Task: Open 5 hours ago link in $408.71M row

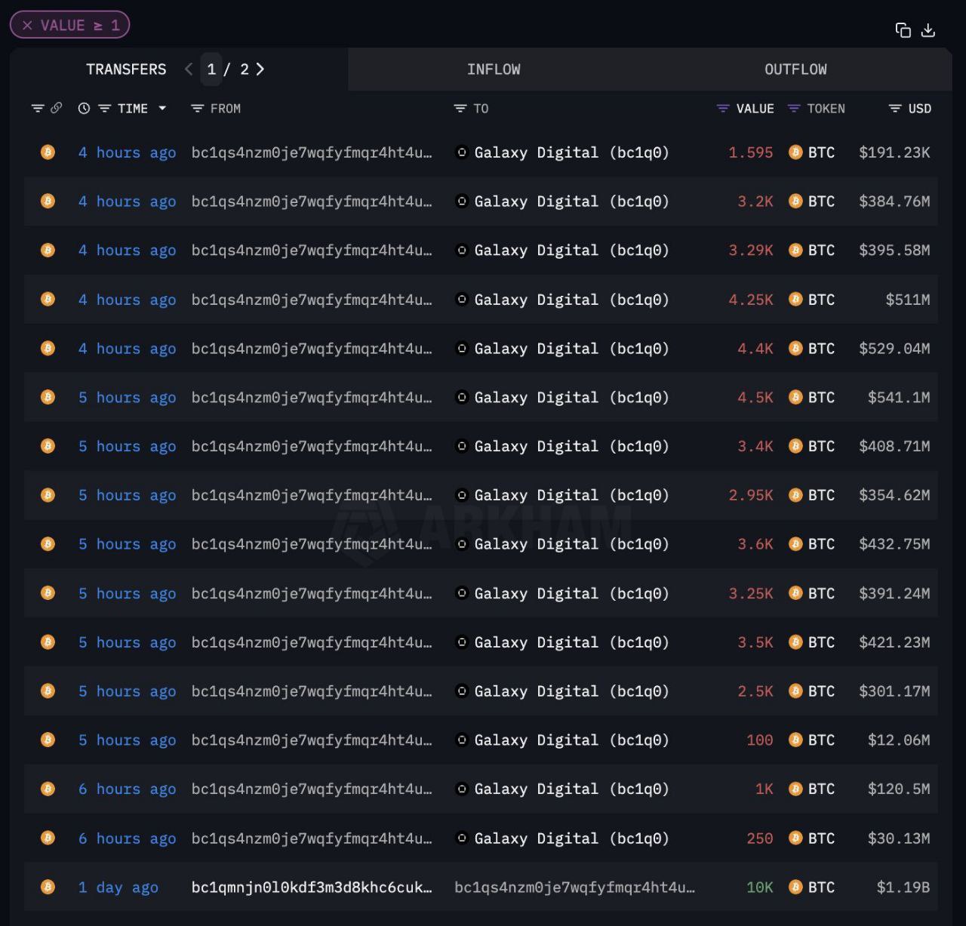Action: [x=127, y=447]
